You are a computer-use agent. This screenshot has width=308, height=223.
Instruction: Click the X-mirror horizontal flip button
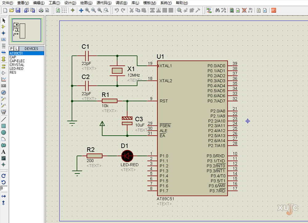[4, 196]
